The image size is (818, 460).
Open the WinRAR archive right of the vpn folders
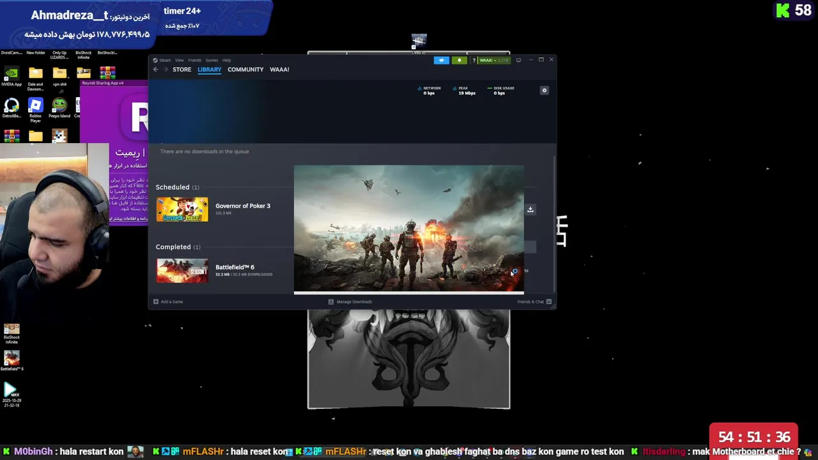107,73
